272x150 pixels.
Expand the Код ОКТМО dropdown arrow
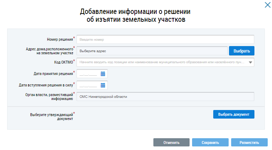[x=250, y=62]
